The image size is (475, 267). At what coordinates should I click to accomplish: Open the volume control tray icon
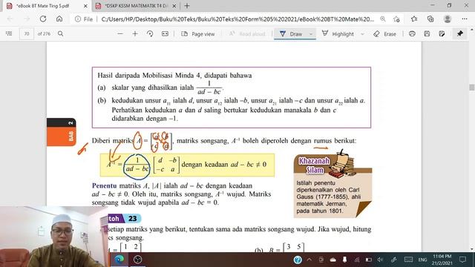[380, 260]
